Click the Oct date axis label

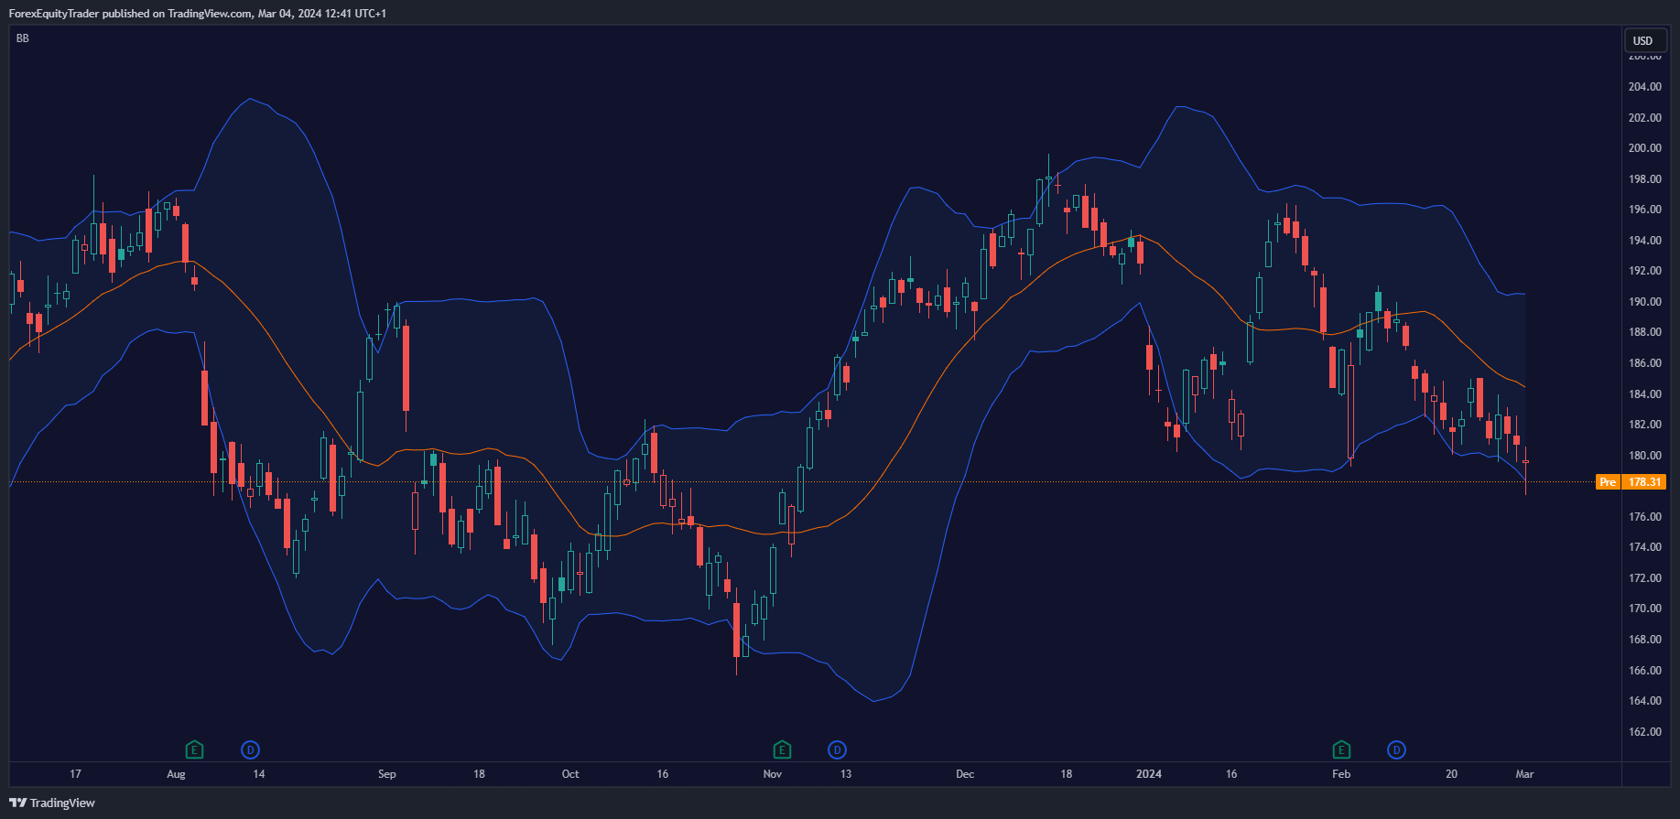tap(570, 774)
